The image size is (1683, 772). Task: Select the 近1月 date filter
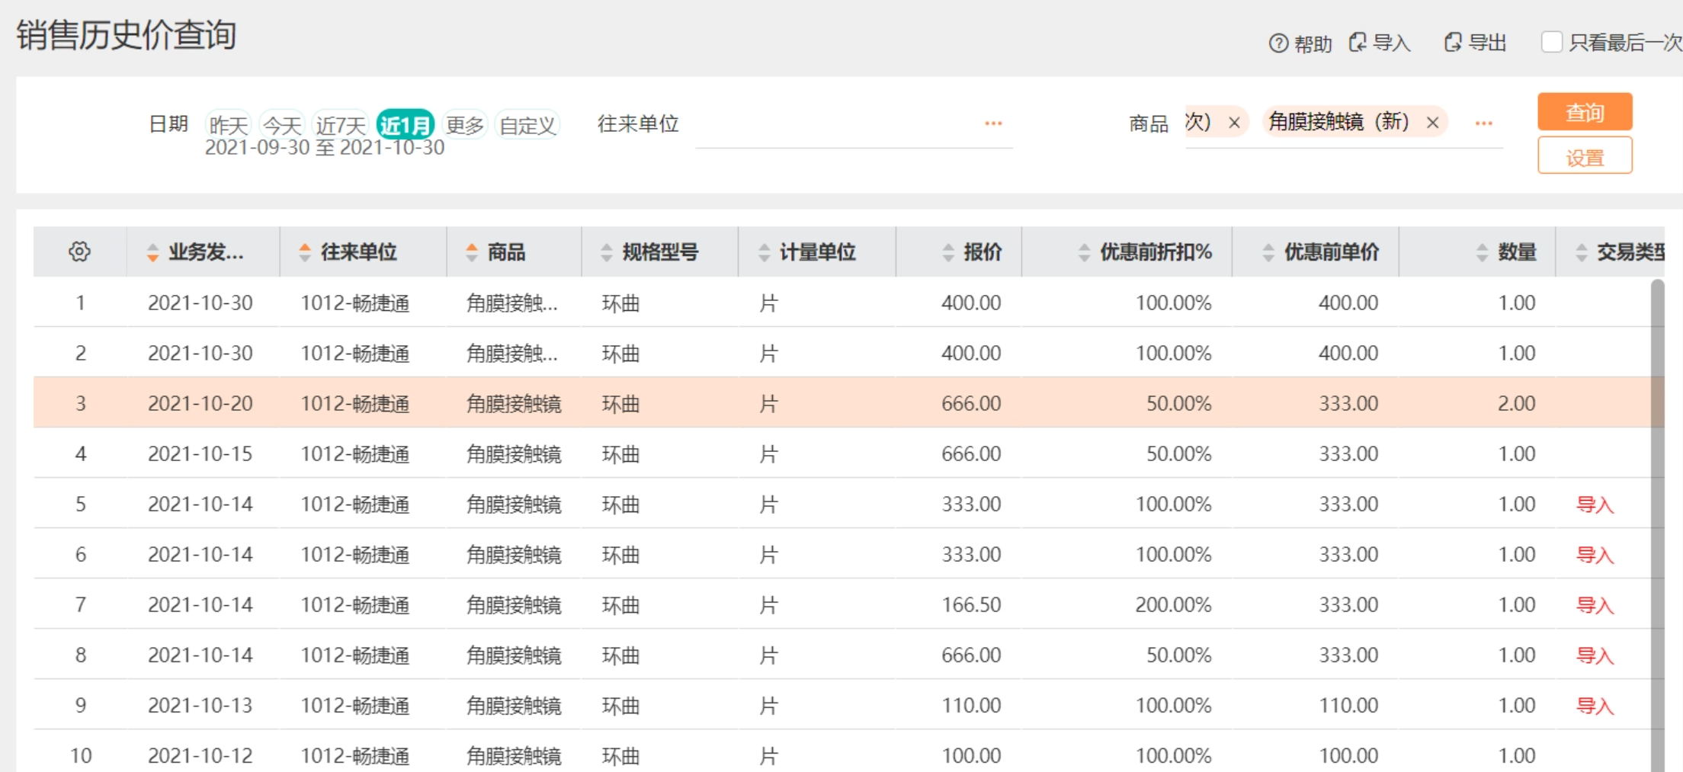[x=405, y=124]
